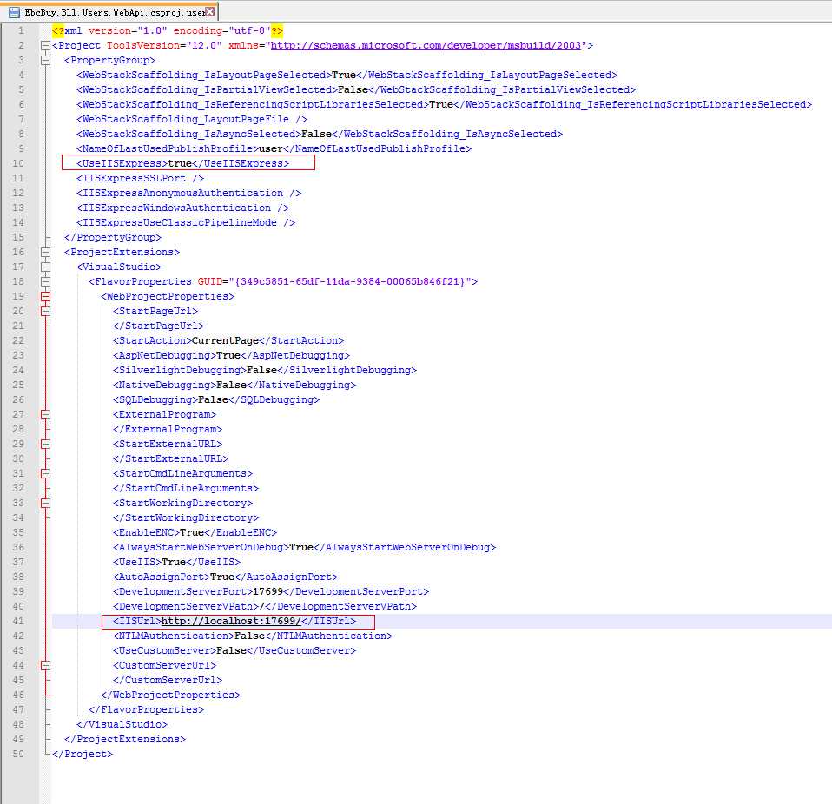Click the closing </FlavorProperties> tag

tap(146, 709)
